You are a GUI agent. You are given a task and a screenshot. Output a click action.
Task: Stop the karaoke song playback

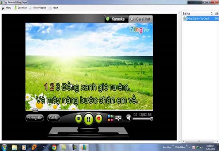(78, 118)
